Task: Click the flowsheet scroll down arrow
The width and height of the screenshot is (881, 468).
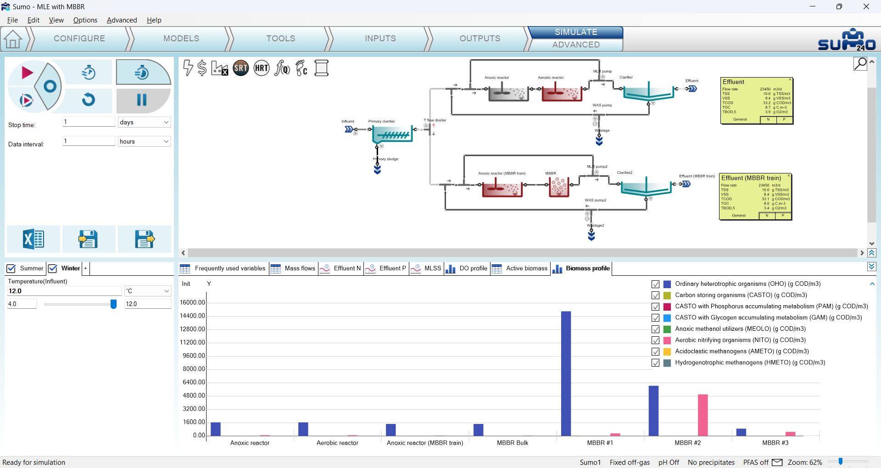Action: [x=872, y=244]
